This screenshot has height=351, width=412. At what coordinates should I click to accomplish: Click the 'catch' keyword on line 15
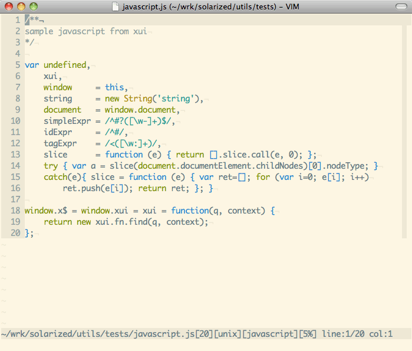(55, 177)
